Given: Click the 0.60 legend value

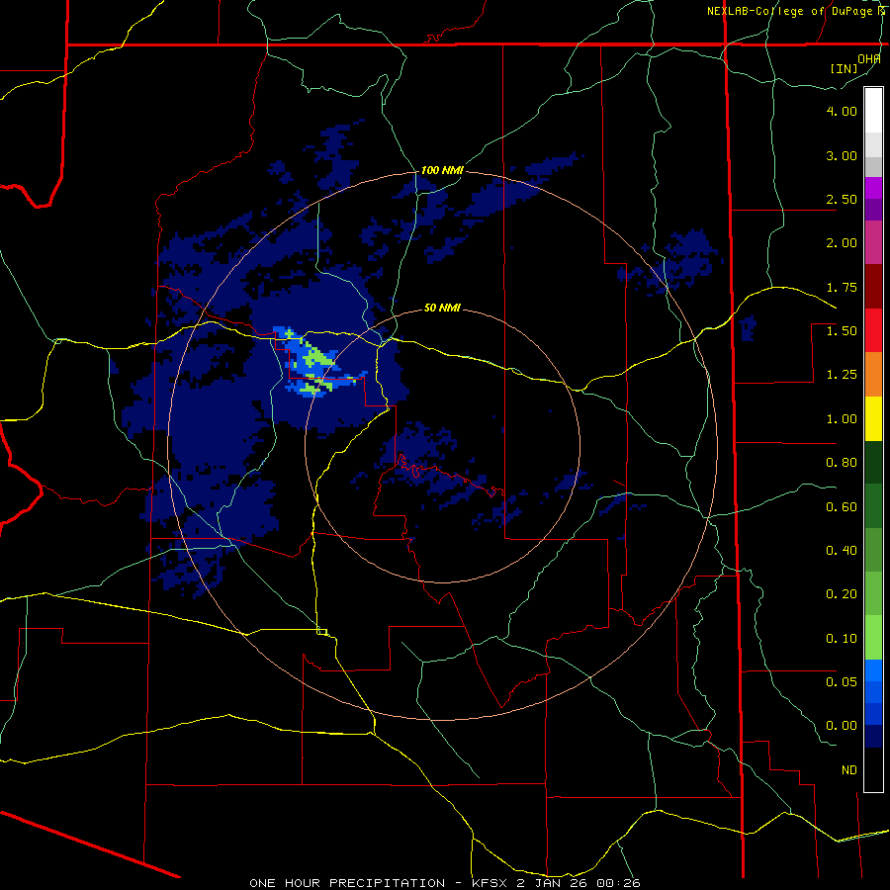Looking at the screenshot, I should coord(842,507).
